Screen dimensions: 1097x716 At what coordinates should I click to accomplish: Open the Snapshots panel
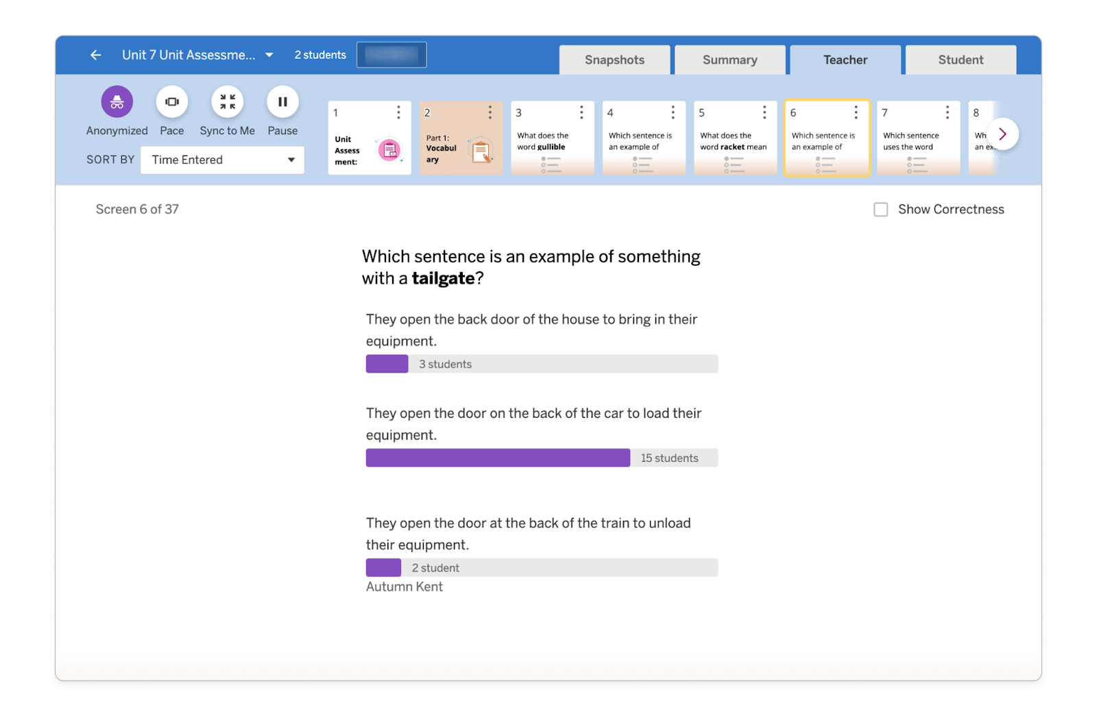(614, 60)
